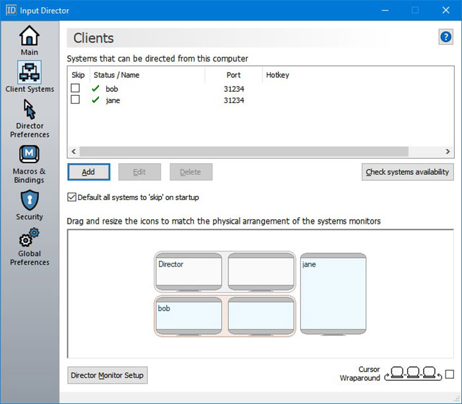Toggle the Skip checkbox for jane
This screenshot has width=462, height=404.
(75, 100)
